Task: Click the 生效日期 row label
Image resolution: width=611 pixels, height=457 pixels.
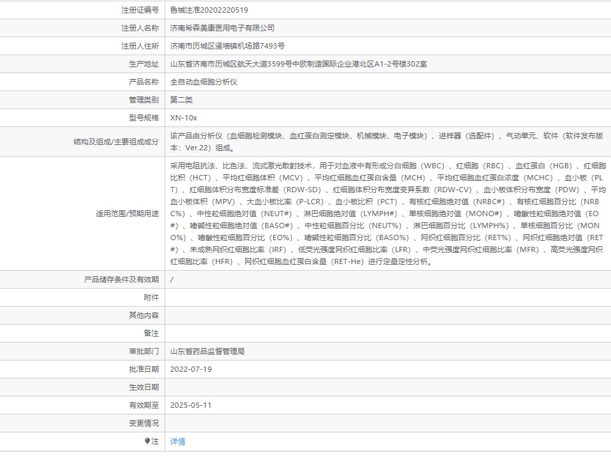Action: tap(144, 387)
